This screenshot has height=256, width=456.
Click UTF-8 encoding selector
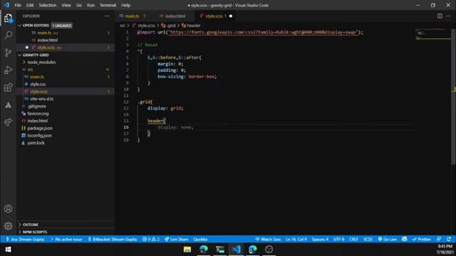339,239
